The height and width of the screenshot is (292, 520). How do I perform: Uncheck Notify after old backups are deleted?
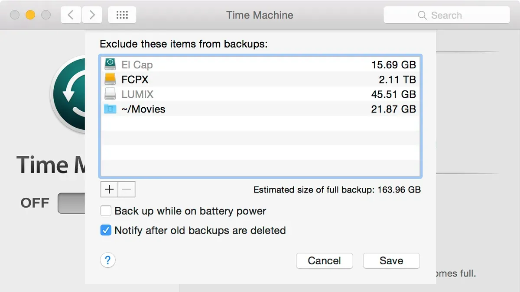coord(106,230)
